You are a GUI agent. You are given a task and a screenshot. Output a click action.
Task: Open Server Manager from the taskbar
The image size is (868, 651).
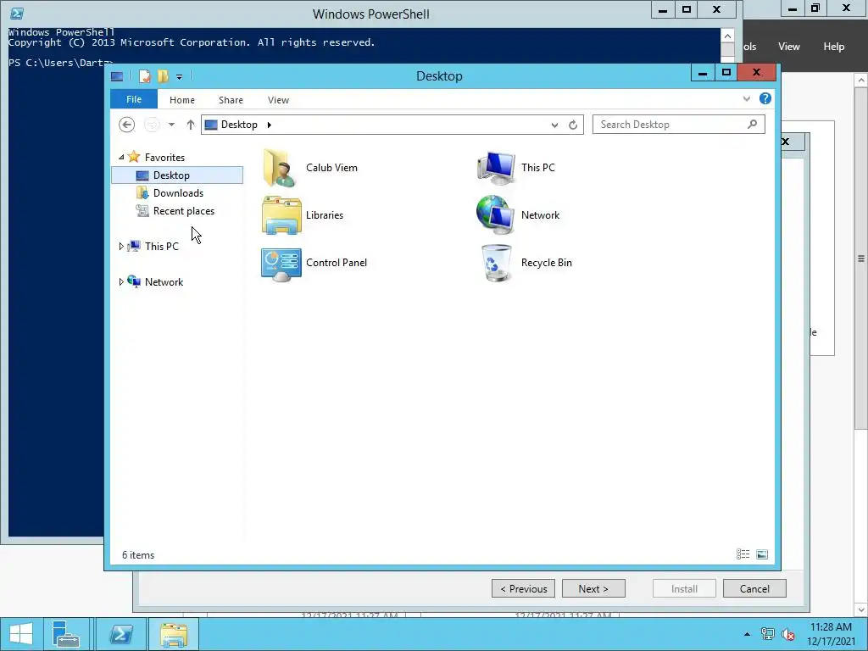[x=66, y=634]
